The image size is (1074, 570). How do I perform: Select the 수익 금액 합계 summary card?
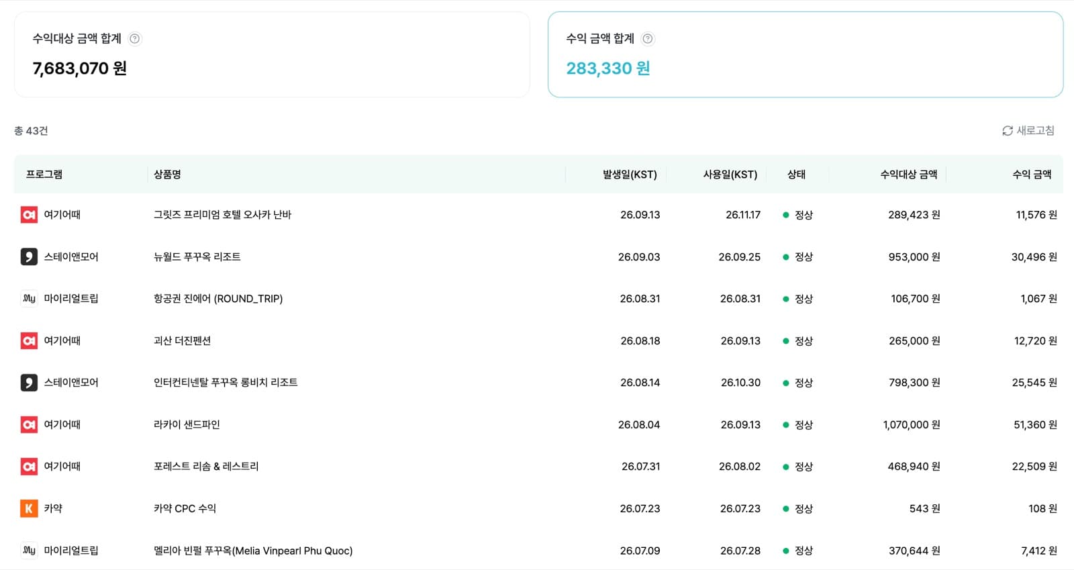click(x=805, y=54)
